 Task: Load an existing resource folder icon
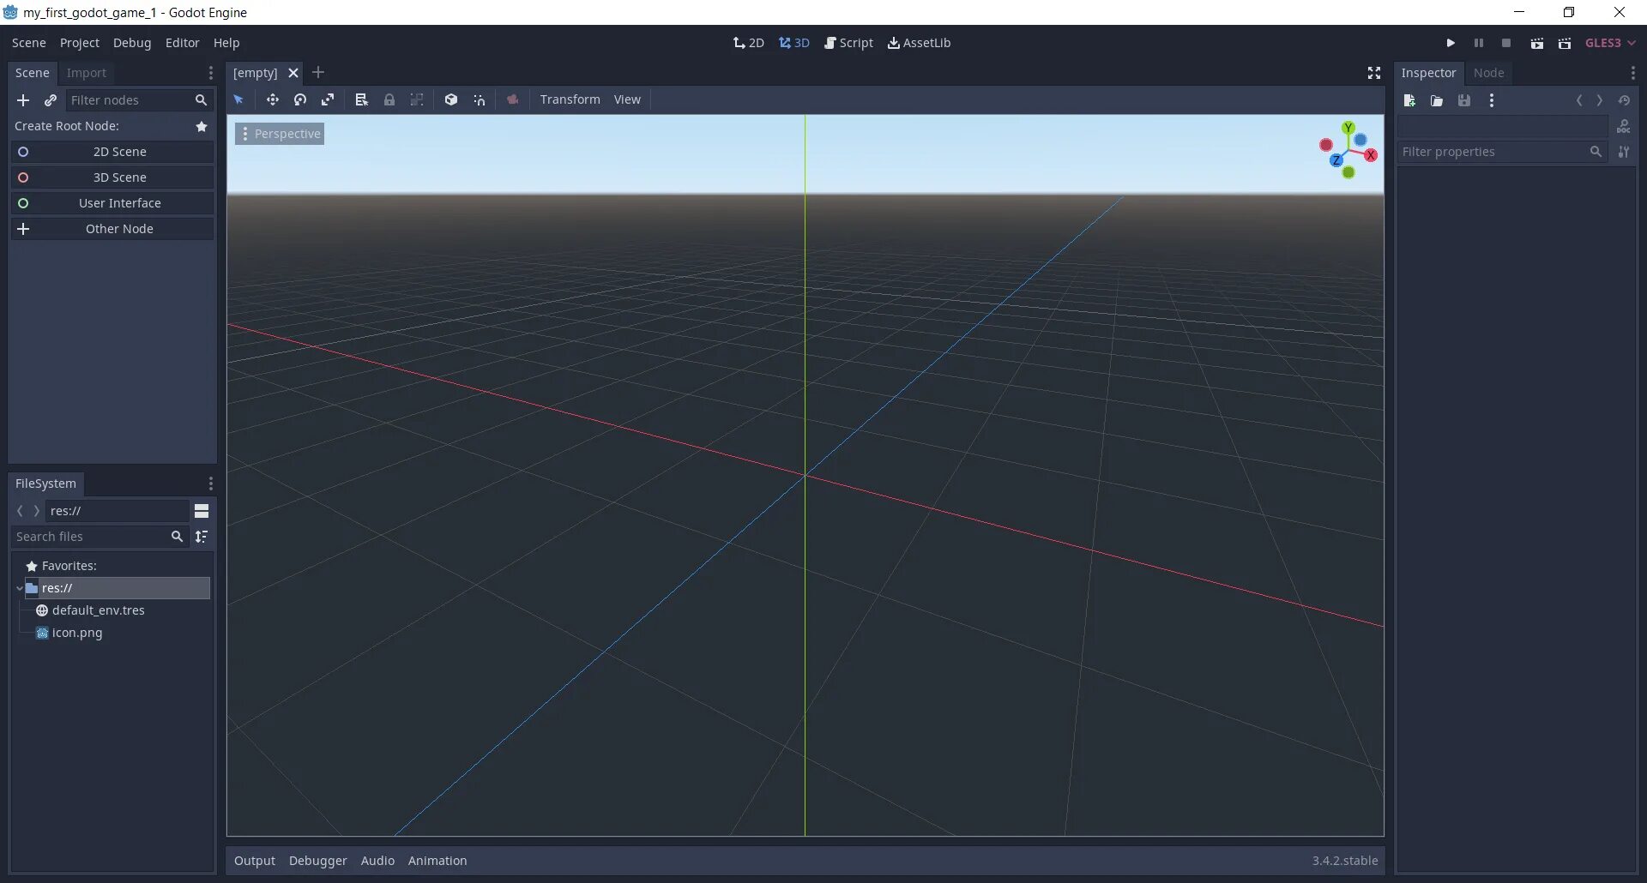pos(1437,100)
